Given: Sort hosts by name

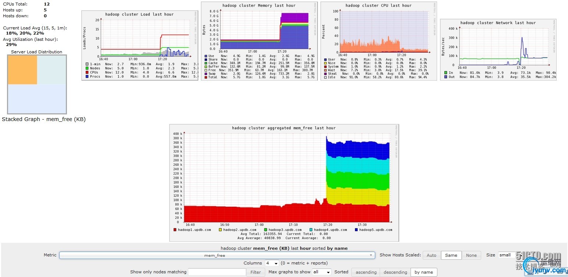Looking at the screenshot, I should [x=424, y=272].
